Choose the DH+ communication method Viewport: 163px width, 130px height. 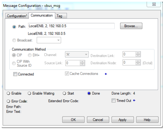30,55
